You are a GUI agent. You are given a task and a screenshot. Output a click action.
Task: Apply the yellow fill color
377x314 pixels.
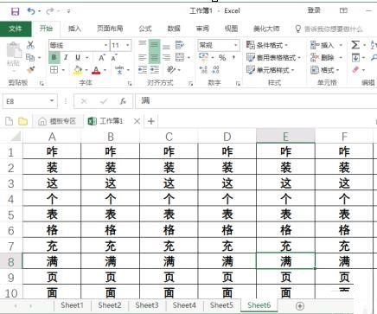coord(78,70)
